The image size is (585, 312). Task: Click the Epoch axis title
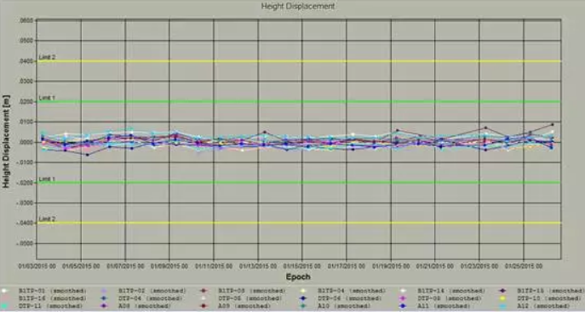[x=298, y=276]
